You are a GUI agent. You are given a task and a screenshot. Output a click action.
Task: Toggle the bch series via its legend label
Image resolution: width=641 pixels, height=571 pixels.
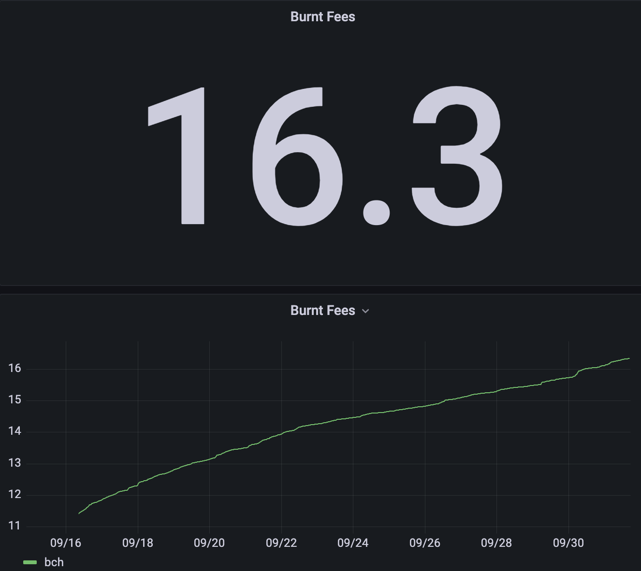pyautogui.click(x=54, y=562)
